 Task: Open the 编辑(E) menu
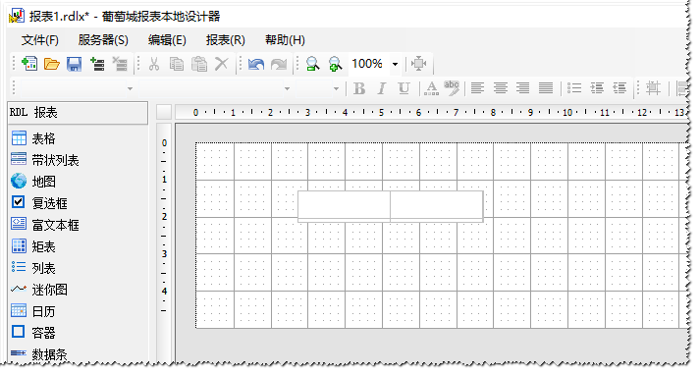coord(167,40)
